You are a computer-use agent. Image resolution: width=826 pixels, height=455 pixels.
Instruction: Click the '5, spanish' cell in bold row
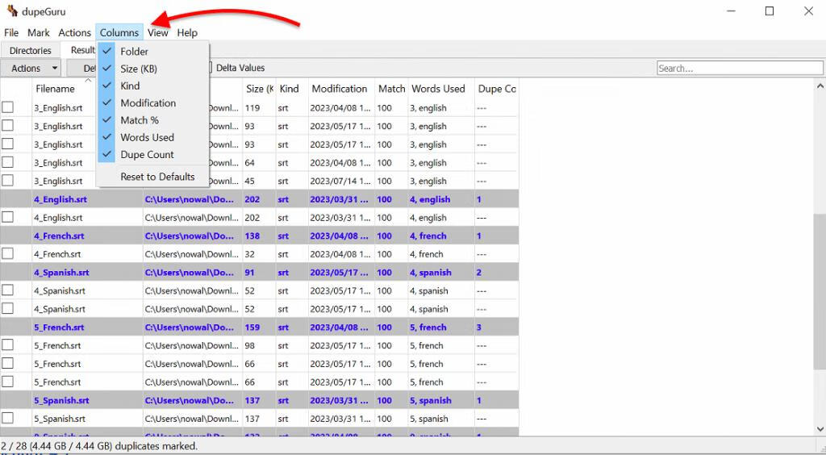click(431, 400)
